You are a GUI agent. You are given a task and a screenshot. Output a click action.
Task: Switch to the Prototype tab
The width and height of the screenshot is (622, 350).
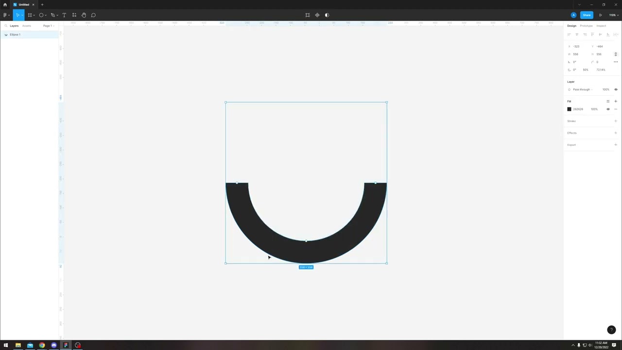[586, 26]
